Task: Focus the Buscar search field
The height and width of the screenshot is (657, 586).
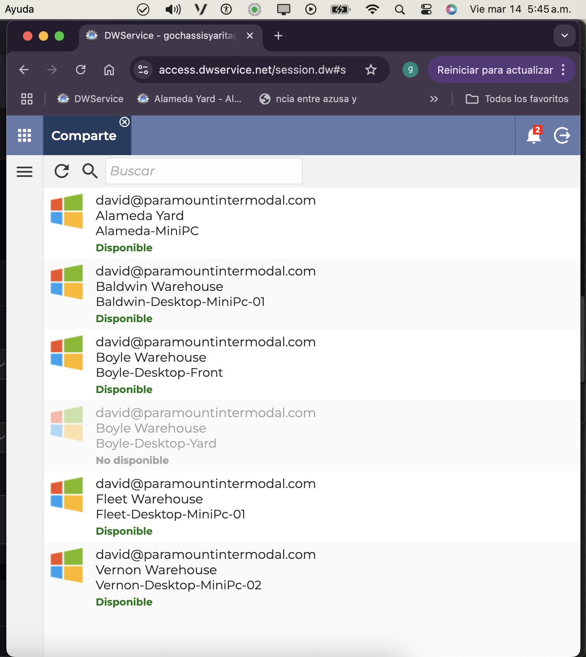Action: tap(204, 171)
